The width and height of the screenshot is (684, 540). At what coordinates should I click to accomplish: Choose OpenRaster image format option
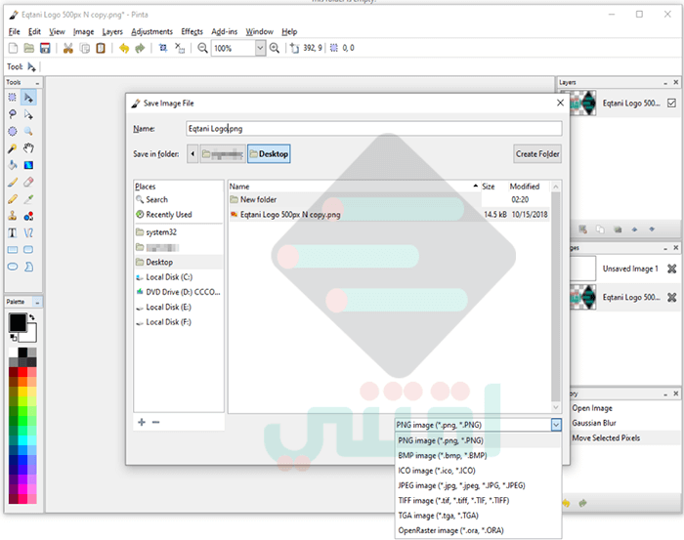pos(478,531)
